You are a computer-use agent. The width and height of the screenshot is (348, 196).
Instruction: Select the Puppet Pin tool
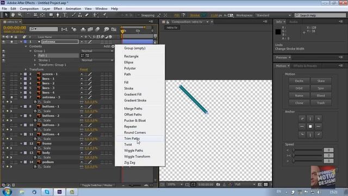(104, 15)
